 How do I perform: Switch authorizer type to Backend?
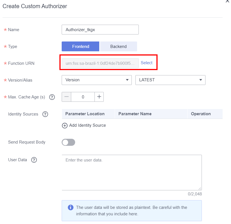(x=118, y=46)
